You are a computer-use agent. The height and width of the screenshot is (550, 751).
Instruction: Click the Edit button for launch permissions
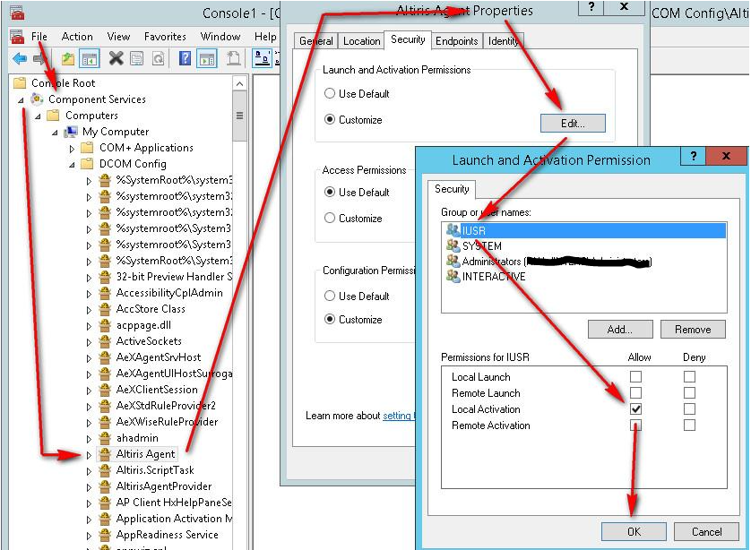573,124
